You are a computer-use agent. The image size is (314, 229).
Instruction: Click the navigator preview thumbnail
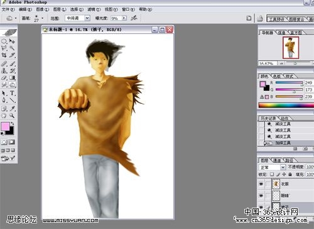pos(291,48)
